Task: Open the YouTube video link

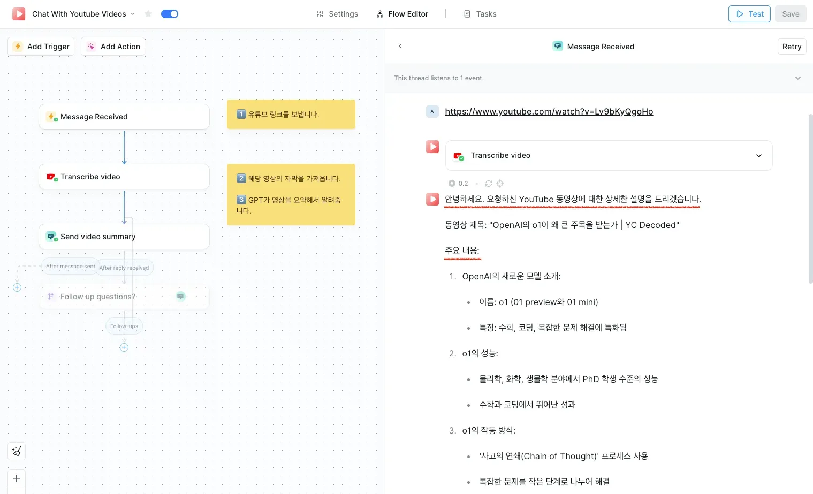Action: coord(549,111)
